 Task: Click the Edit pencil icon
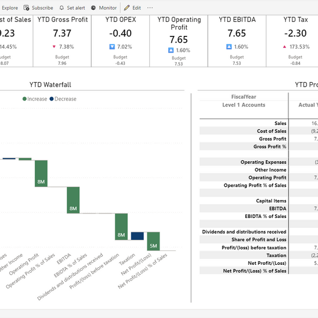127,8
